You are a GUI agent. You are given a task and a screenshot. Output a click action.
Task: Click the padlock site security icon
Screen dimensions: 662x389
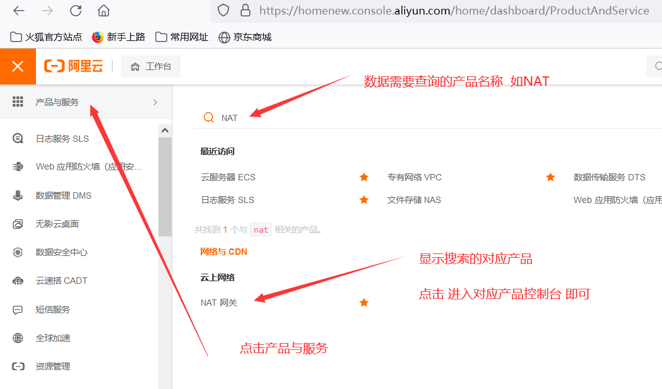[245, 11]
